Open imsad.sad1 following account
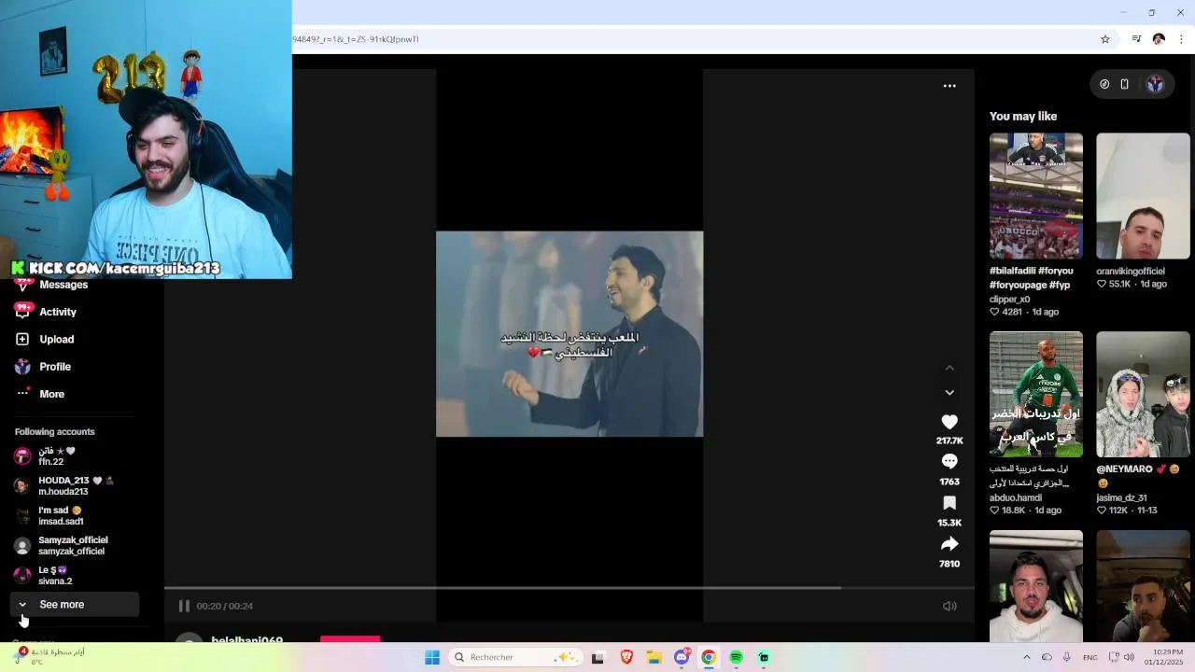1195x672 pixels. (x=74, y=515)
